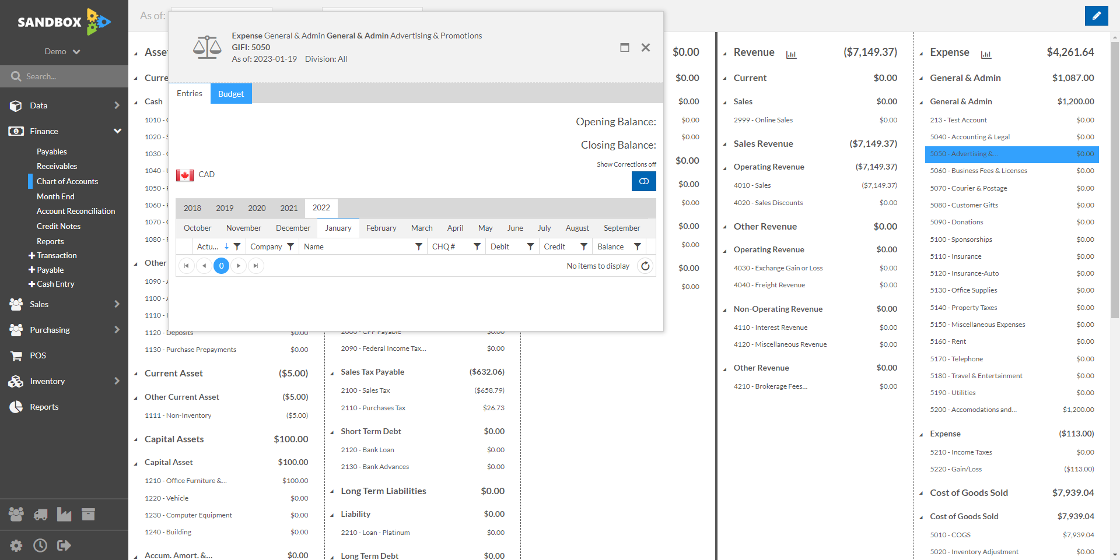
Task: Select the October month tab
Action: click(198, 228)
